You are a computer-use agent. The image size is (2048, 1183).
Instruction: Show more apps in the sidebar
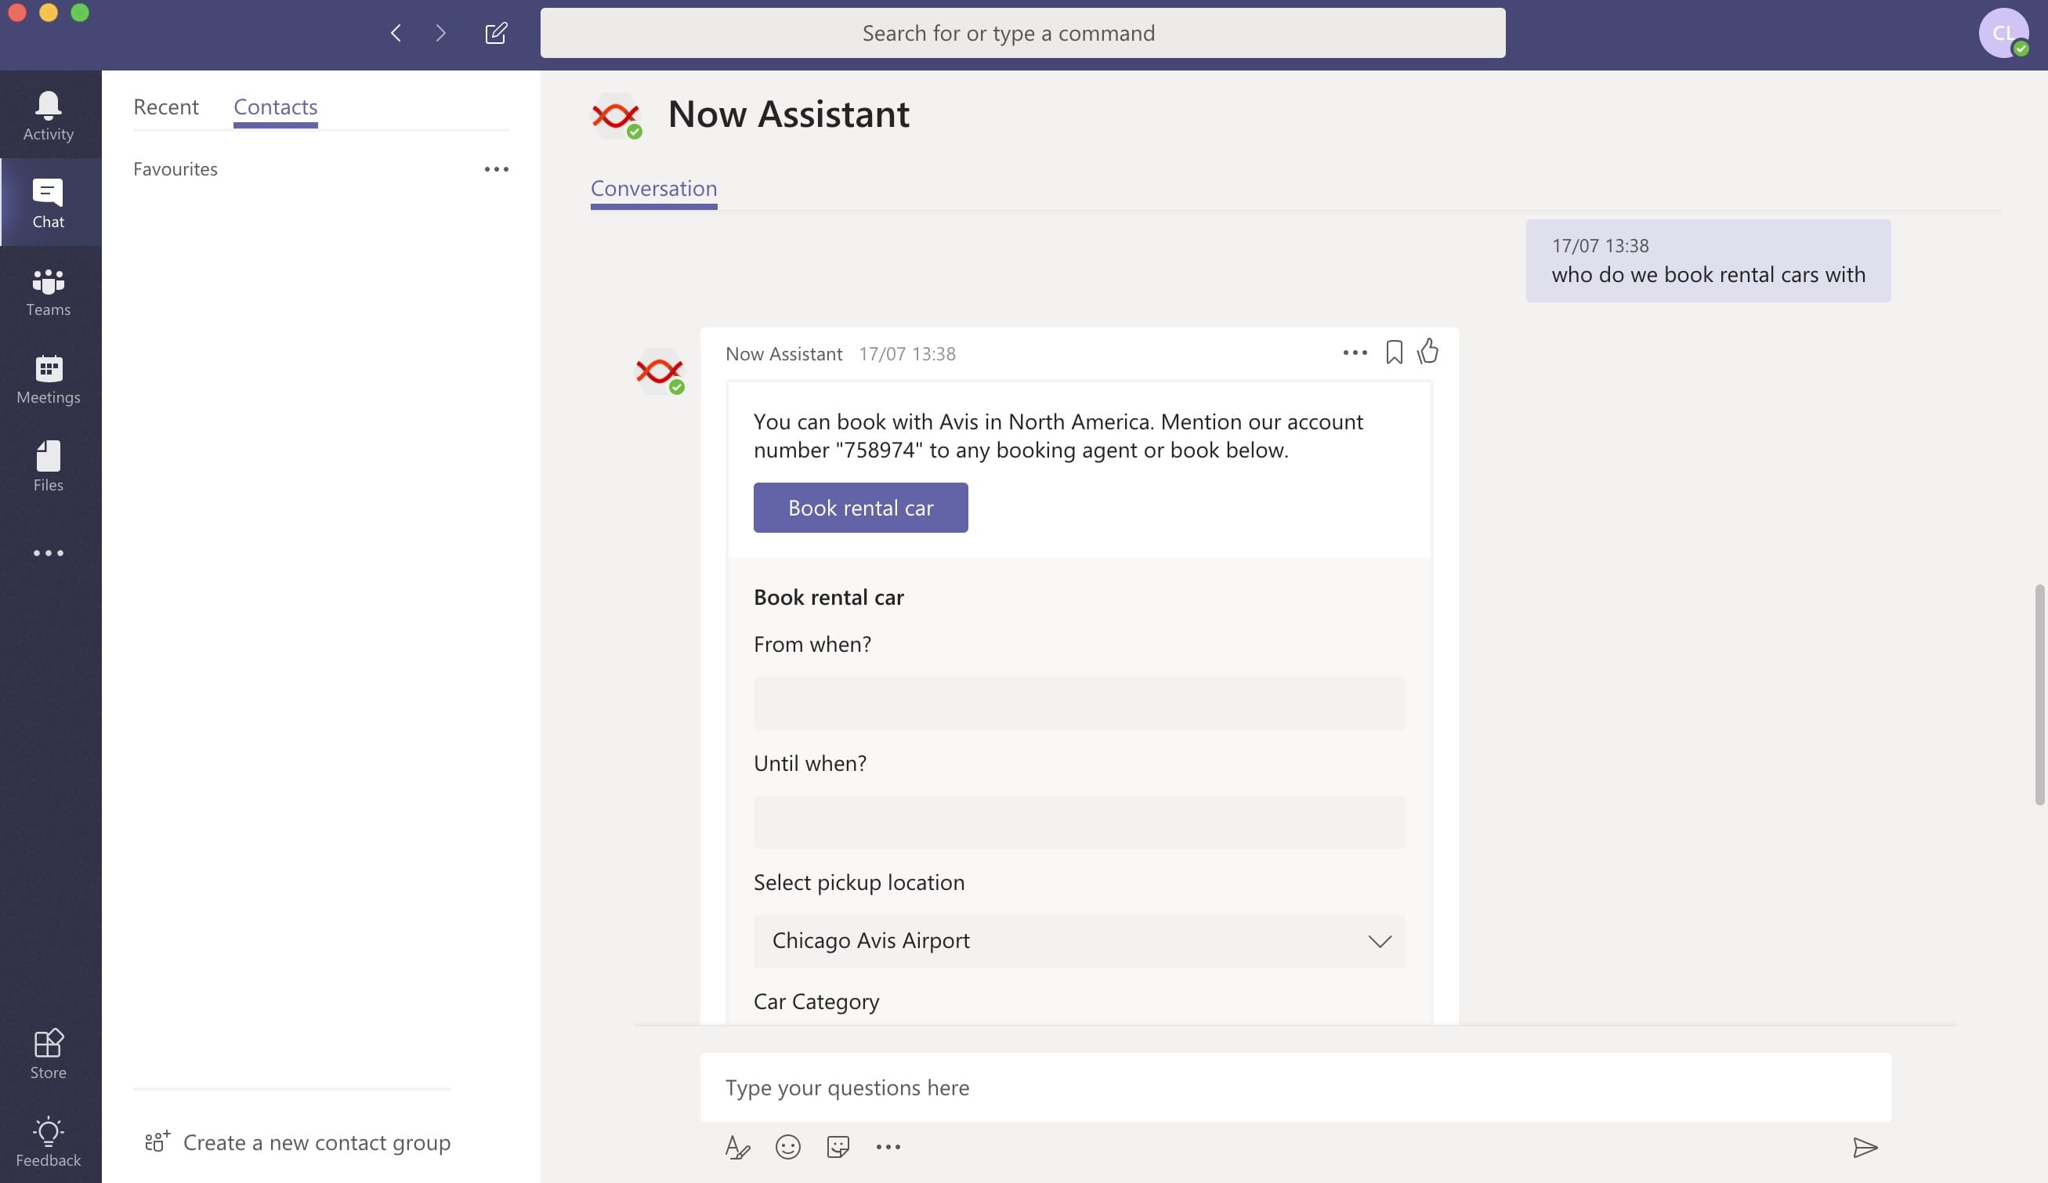tap(48, 553)
